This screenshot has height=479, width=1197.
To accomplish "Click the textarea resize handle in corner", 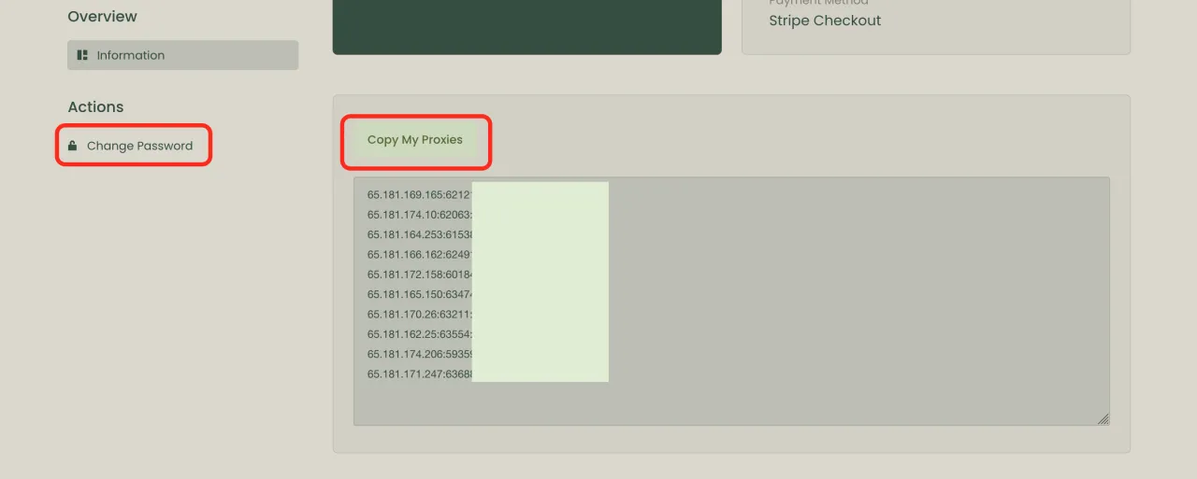I will pos(1103,419).
